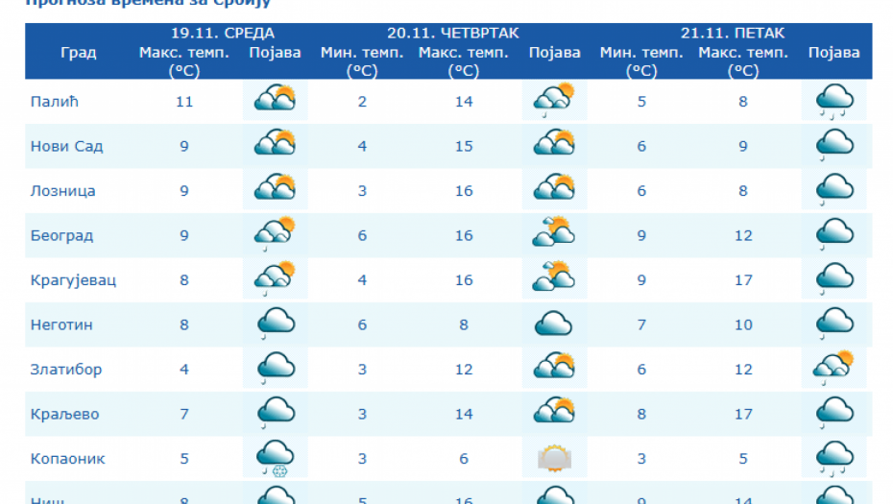The height and width of the screenshot is (504, 893).
Task: Click Краљево Wednesday rain cloud icon
Action: tap(275, 414)
